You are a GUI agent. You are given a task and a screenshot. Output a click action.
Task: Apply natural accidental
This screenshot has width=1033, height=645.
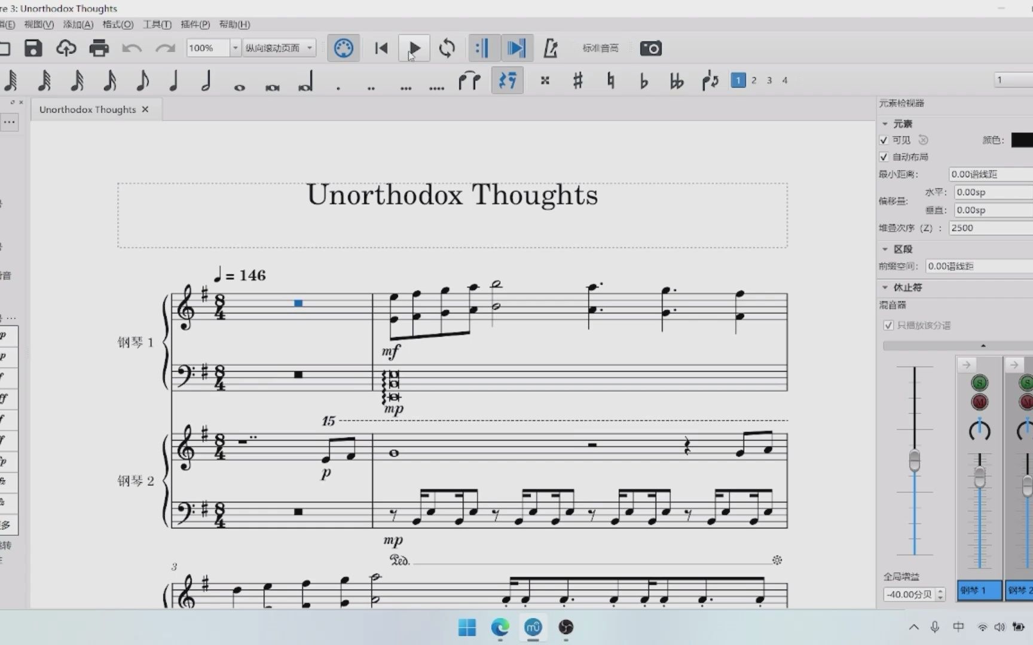(x=610, y=81)
